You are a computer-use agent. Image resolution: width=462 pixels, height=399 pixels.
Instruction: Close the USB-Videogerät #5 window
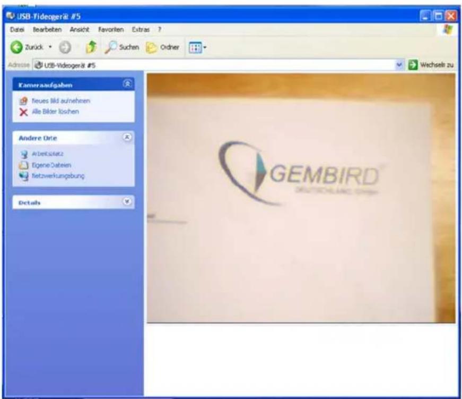click(451, 16)
